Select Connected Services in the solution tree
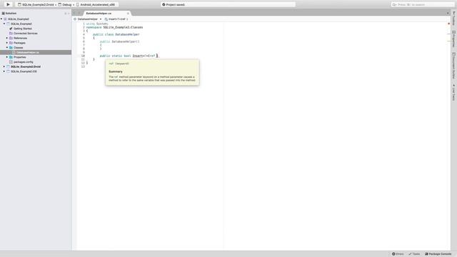This screenshot has width=457, height=257. coord(26,34)
